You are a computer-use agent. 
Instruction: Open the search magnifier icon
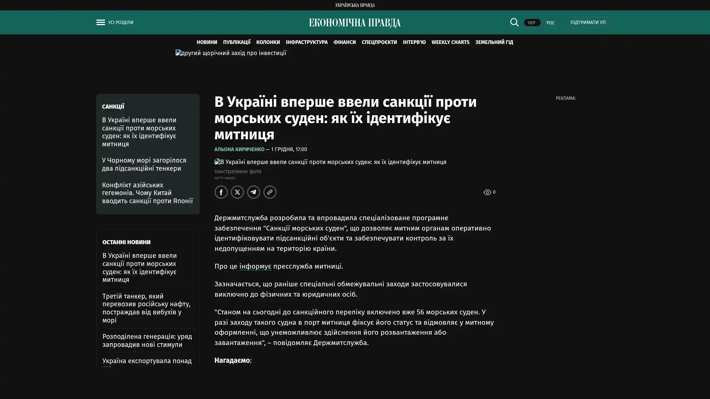pyautogui.click(x=514, y=22)
